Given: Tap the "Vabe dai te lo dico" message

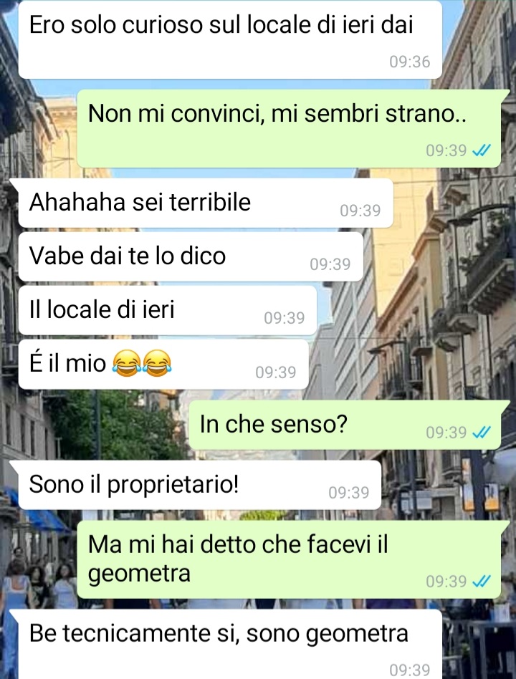Looking at the screenshot, I should [x=191, y=256].
